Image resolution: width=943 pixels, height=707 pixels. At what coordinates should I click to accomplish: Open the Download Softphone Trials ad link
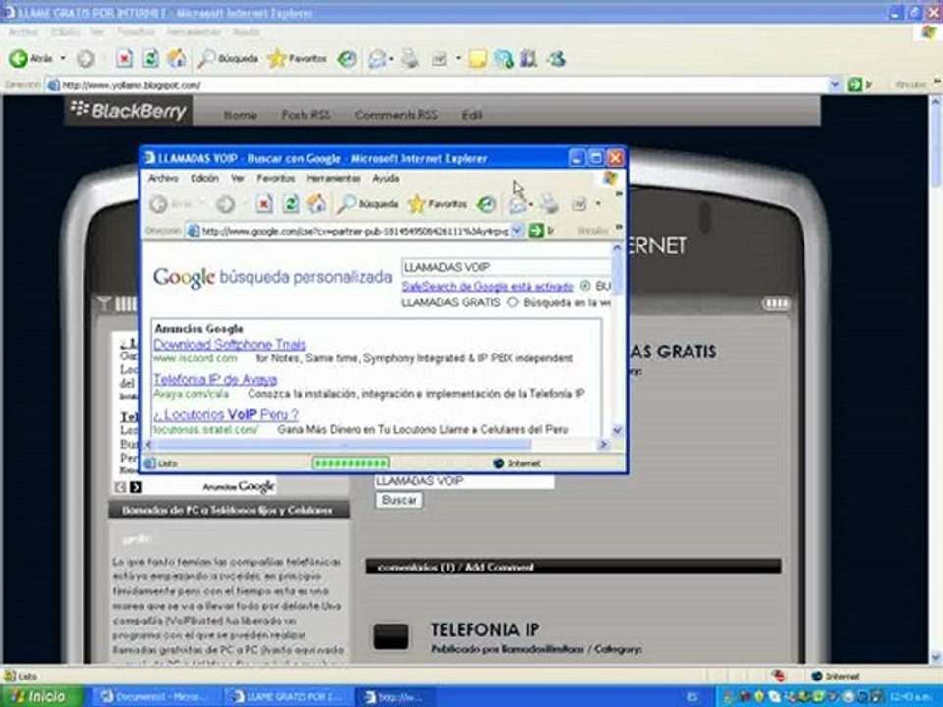tap(230, 344)
